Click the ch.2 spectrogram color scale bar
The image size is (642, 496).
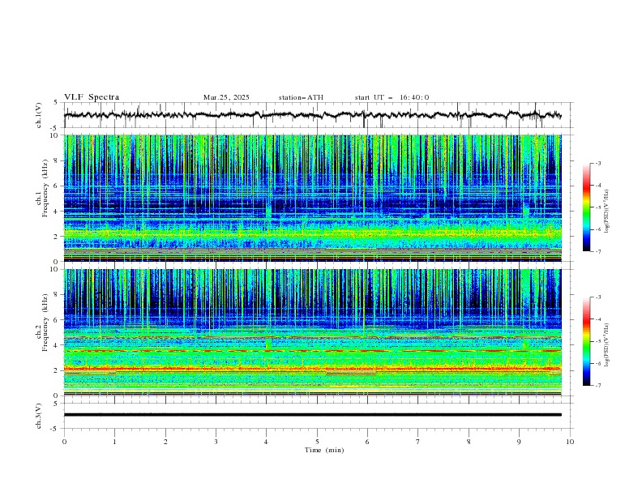[x=586, y=341]
